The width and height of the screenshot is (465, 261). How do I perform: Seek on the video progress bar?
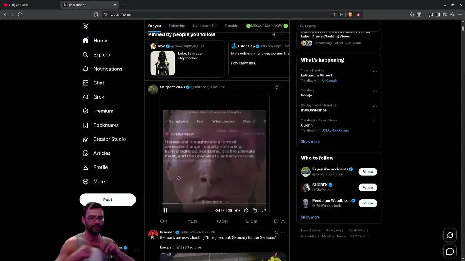pos(215,203)
